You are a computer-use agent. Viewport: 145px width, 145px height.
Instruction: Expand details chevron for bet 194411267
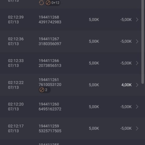tap(137, 41)
